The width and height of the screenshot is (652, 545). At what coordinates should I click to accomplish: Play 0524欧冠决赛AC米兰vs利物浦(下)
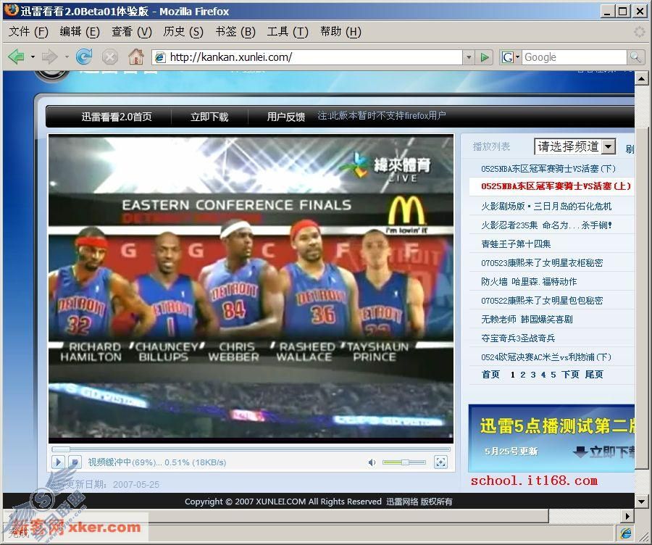pos(546,357)
